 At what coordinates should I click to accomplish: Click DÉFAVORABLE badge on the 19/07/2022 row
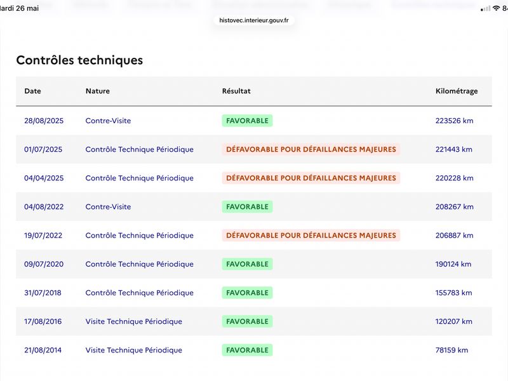311,236
